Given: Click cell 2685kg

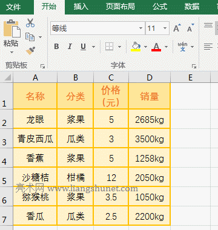Looking at the screenshot, I should 150,119.
